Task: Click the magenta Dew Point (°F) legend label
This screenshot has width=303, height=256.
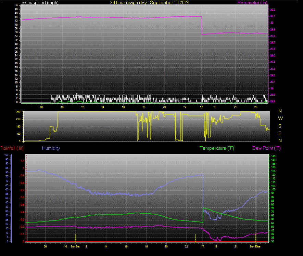Action: pos(266,148)
